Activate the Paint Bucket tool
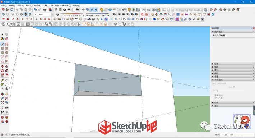The width and height of the screenshot is (255, 138). 2,39
